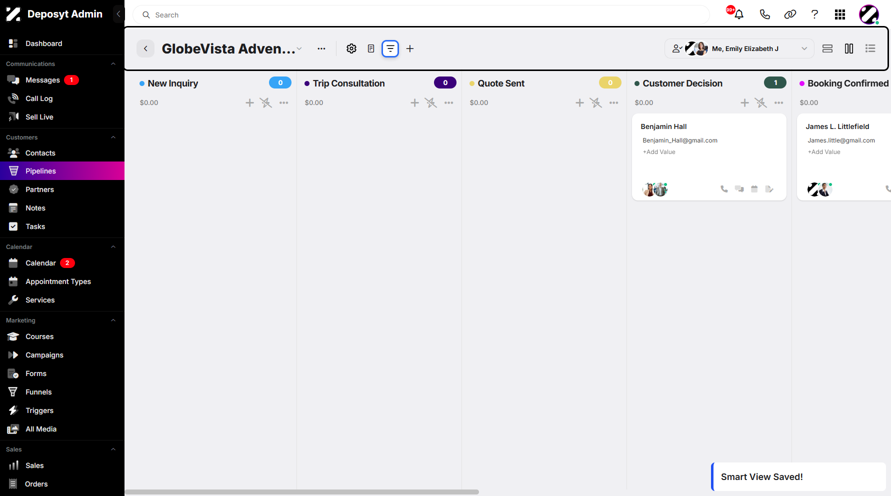The height and width of the screenshot is (496, 891).
Task: Open note icon on Benjamin Hall card
Action: tap(769, 189)
